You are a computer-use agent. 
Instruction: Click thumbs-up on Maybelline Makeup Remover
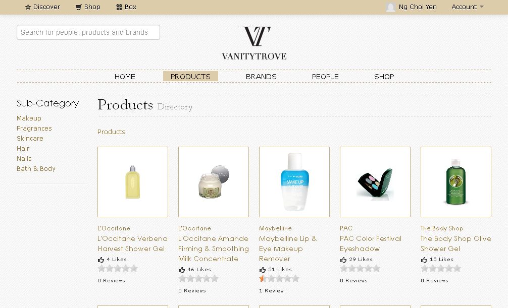pos(263,270)
